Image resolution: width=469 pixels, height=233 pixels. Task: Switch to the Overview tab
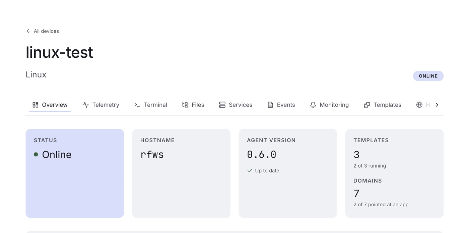point(50,105)
